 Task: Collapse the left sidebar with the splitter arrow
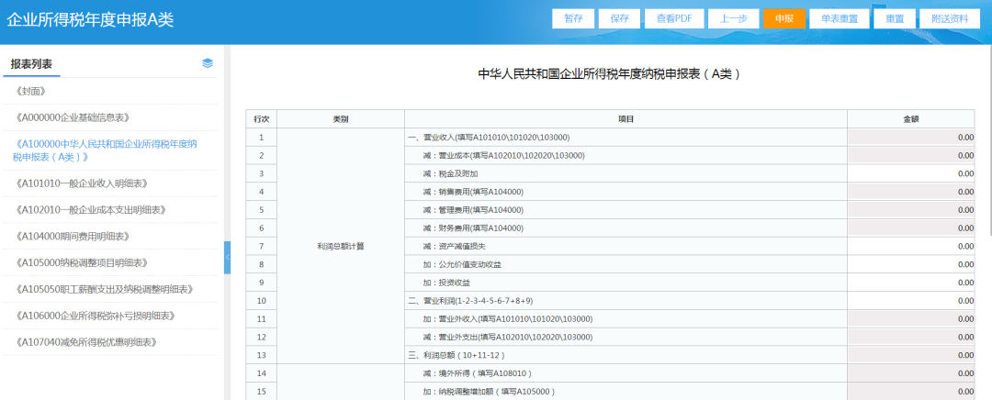227,258
